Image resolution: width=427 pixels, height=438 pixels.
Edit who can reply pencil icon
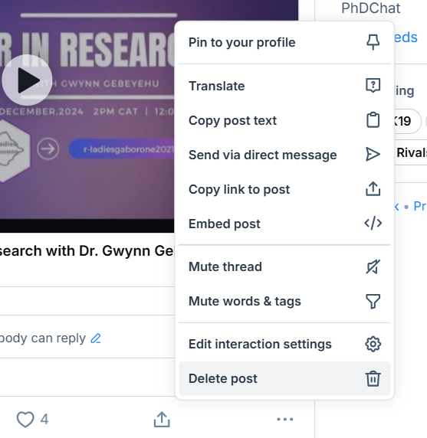pyautogui.click(x=96, y=338)
